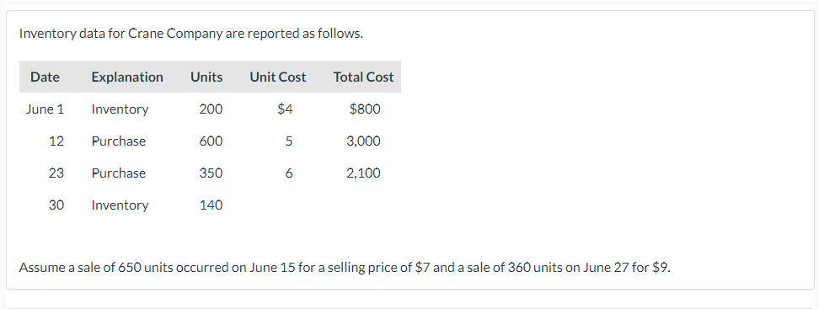
Task: Click the 'Inventory data for Crane Company' heading
Action: click(191, 34)
